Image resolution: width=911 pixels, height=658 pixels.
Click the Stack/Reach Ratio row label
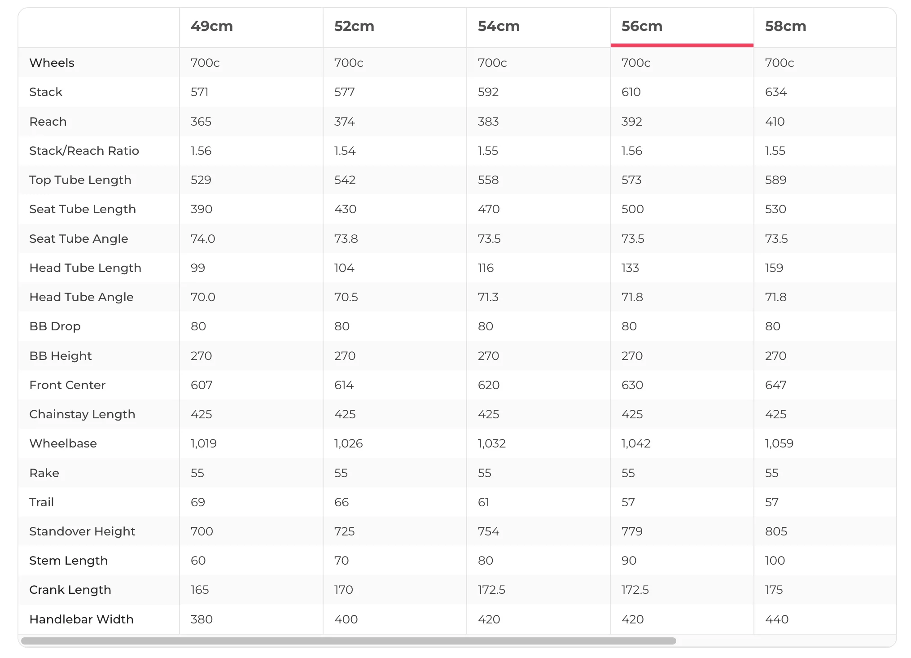pos(84,151)
